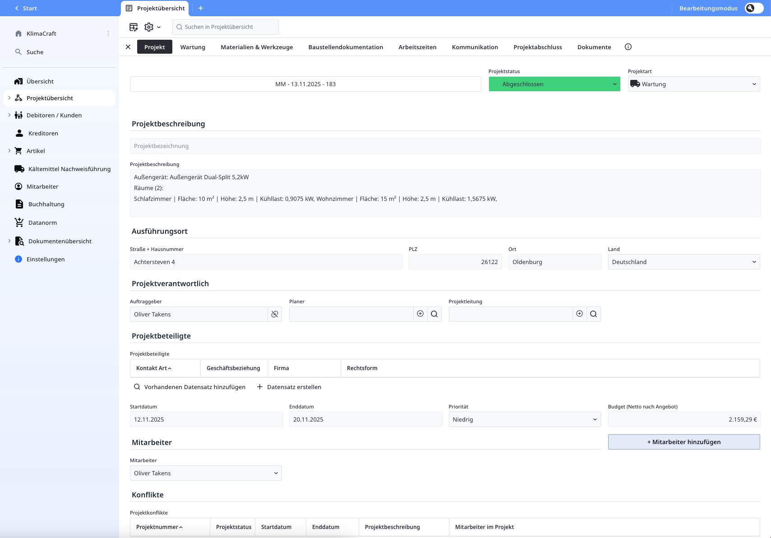Click the Mitarbeiter hinzufügen button
771x538 pixels.
coord(683,442)
